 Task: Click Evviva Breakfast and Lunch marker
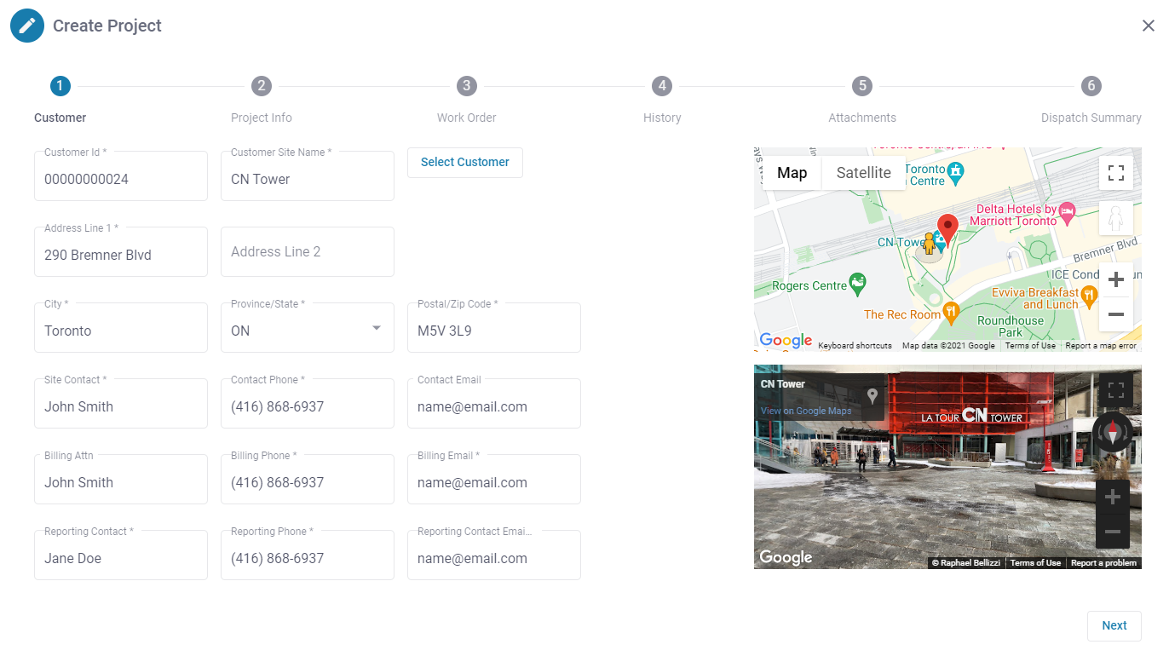(x=1088, y=296)
